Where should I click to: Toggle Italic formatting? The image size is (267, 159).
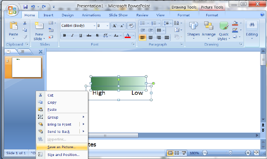[x=72, y=35]
